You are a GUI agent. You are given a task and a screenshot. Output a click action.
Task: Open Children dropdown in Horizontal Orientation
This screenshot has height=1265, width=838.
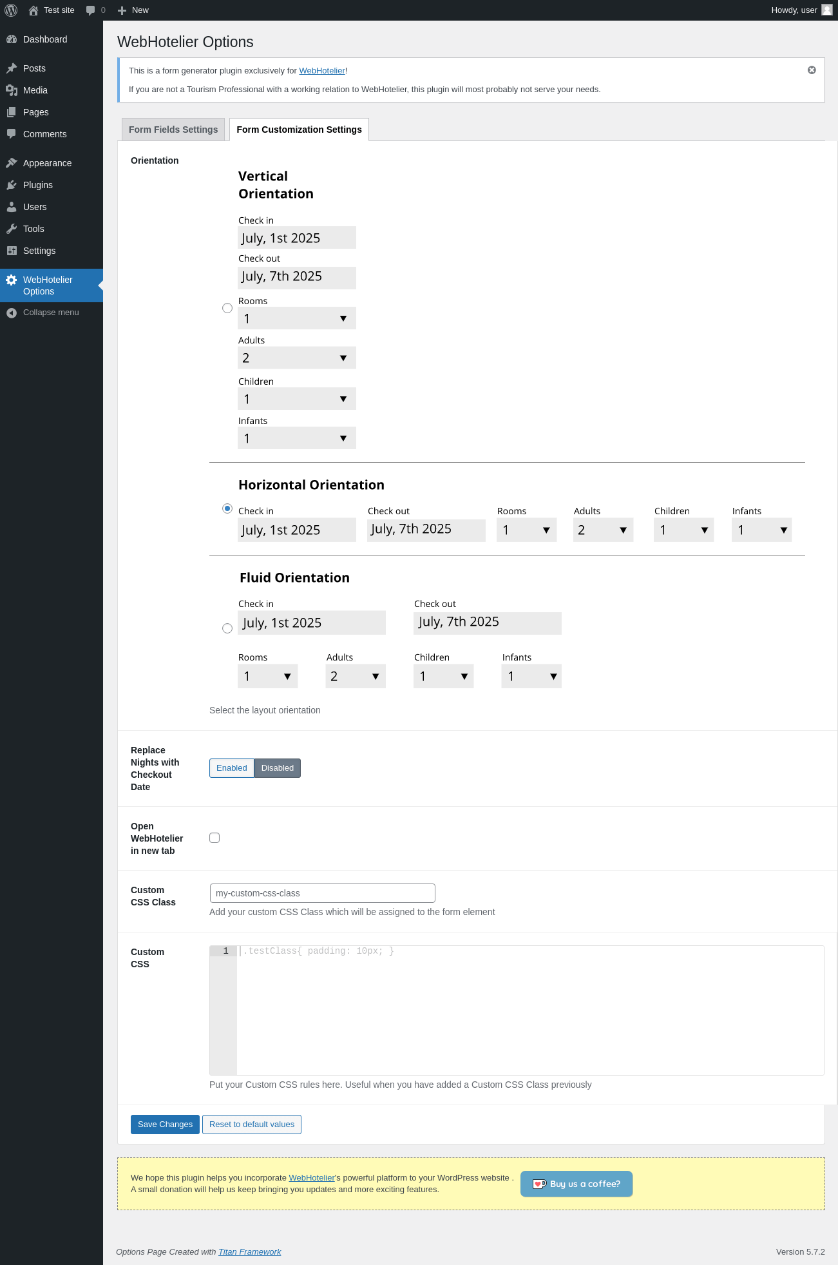tap(684, 530)
